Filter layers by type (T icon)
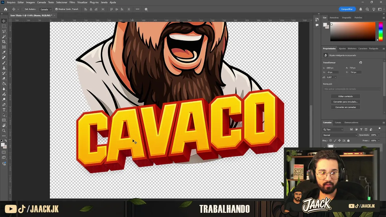The image size is (386, 217). coord(361,129)
